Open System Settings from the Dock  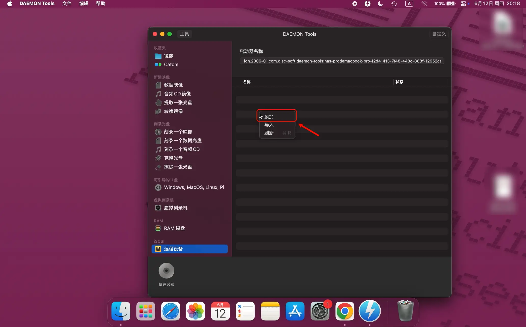coord(320,311)
